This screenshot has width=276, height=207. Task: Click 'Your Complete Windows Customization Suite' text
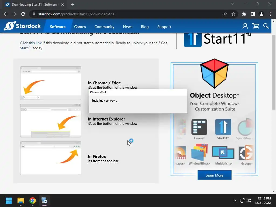click(215, 106)
